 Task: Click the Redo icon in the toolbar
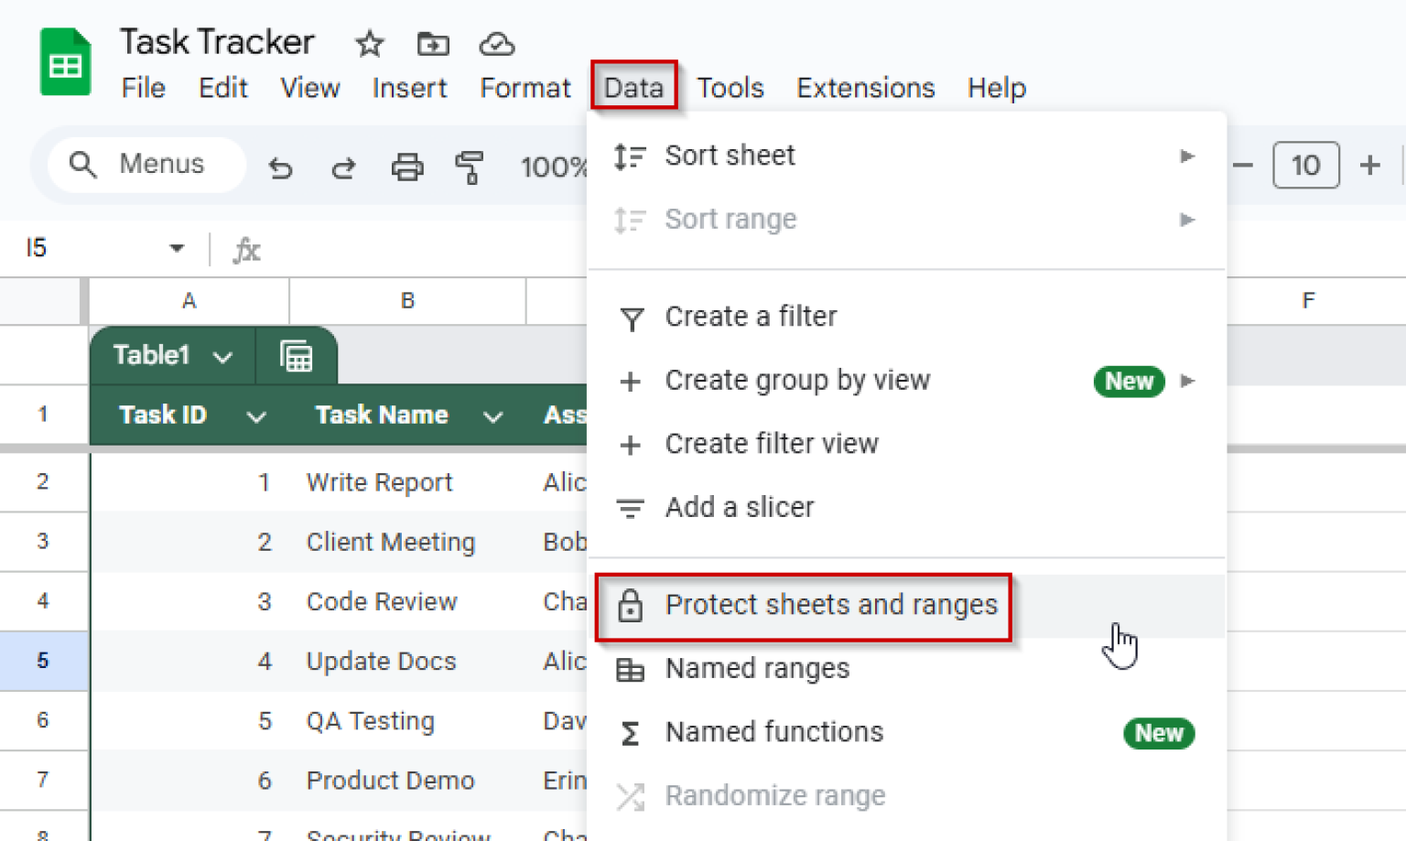coord(343,167)
